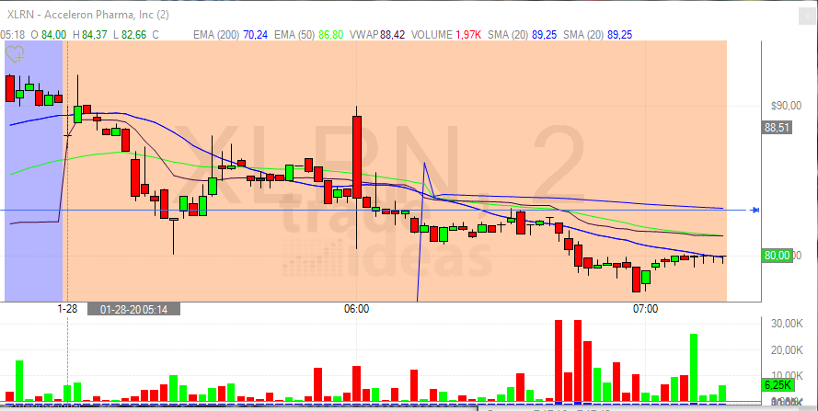The height and width of the screenshot is (411, 818).
Task: Click the 01-28-20 05:14 crosshair time label
Action: tap(133, 309)
